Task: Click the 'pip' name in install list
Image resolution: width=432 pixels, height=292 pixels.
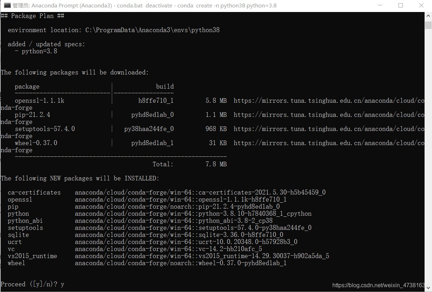Action: tap(13, 207)
